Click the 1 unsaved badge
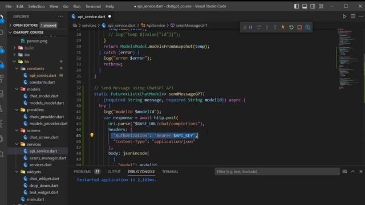This screenshot has height=205, width=365. tap(48, 25)
